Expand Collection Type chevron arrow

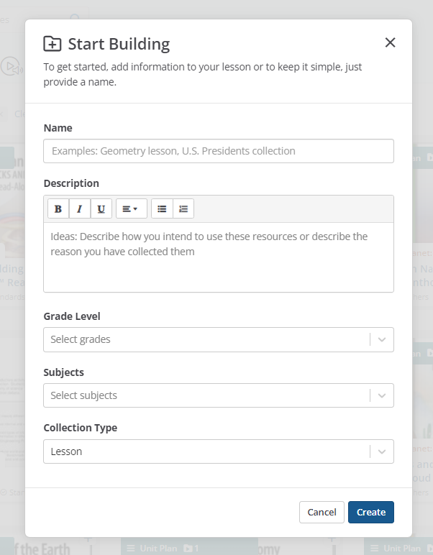coord(382,451)
